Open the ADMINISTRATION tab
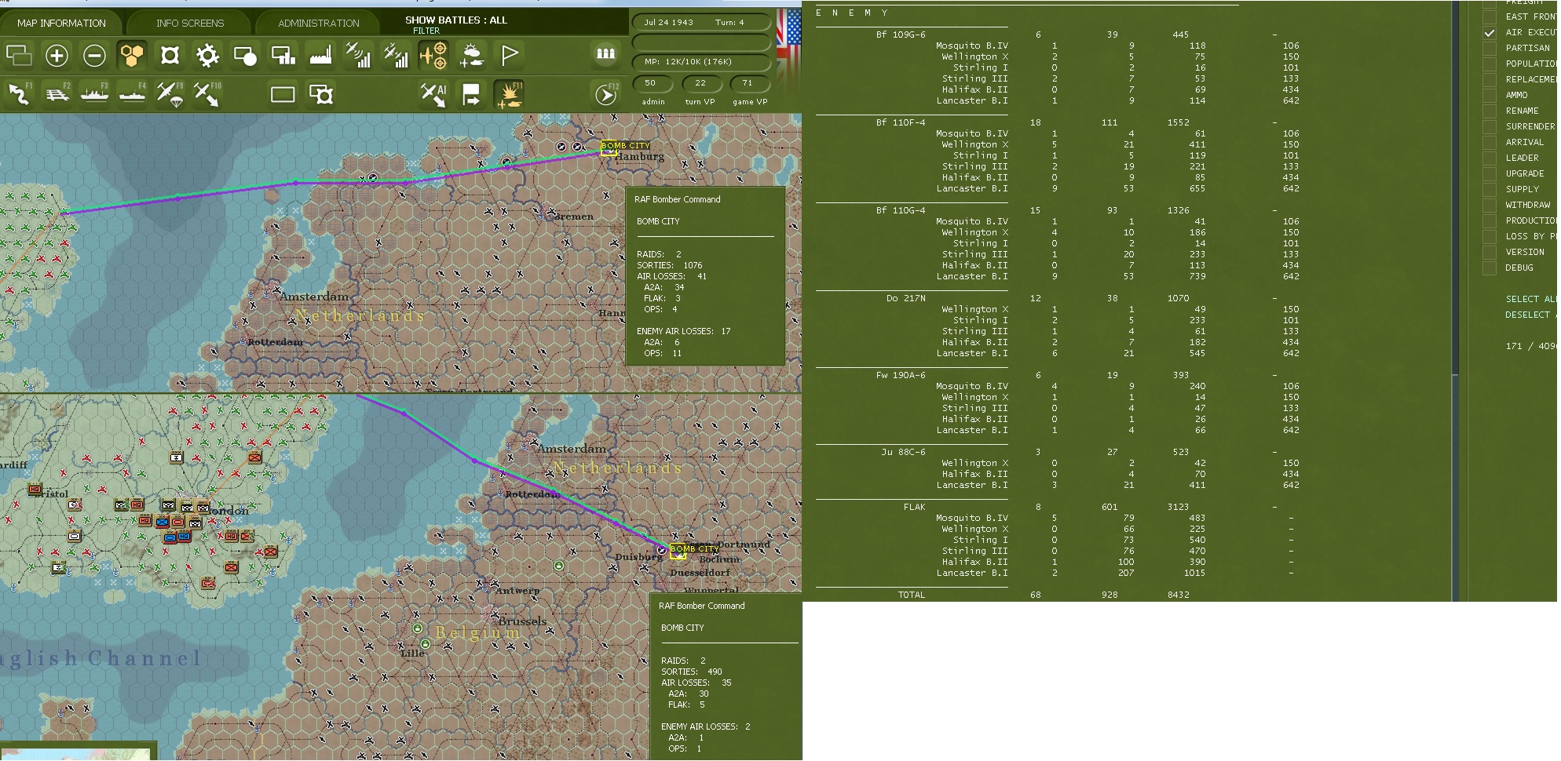This screenshot has width=1561, height=761. point(319,23)
